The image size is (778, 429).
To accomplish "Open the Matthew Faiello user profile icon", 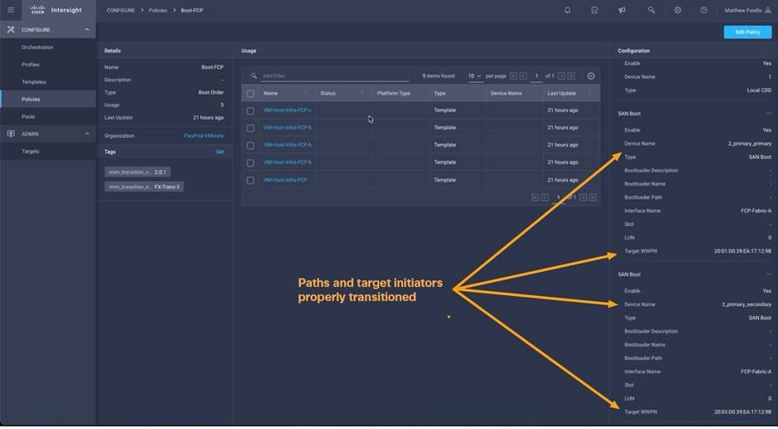I will click(x=768, y=10).
